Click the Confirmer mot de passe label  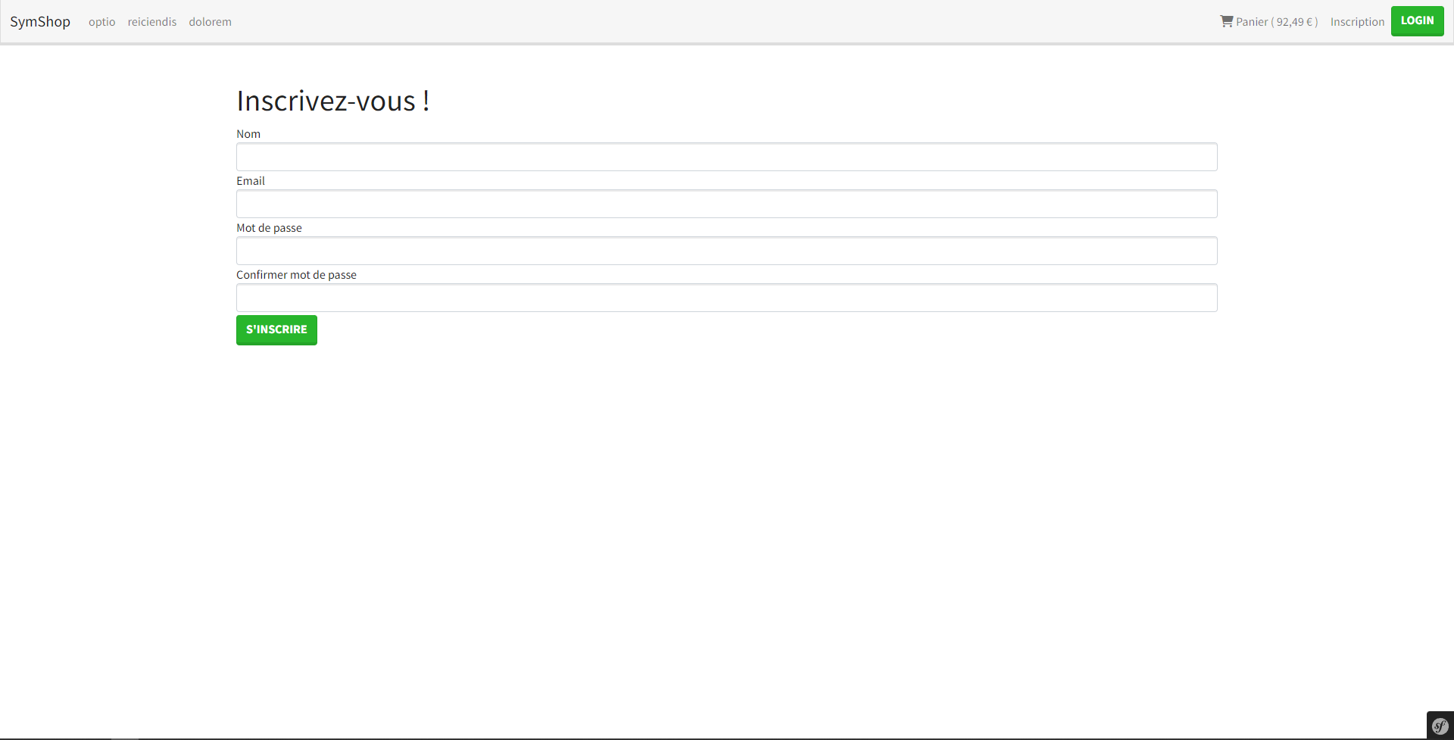[x=296, y=275]
